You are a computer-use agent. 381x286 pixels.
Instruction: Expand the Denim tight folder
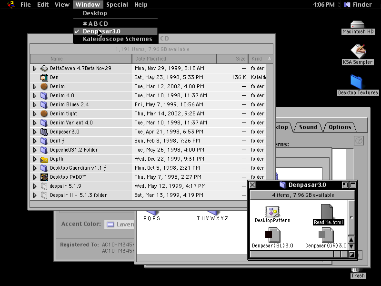35,113
